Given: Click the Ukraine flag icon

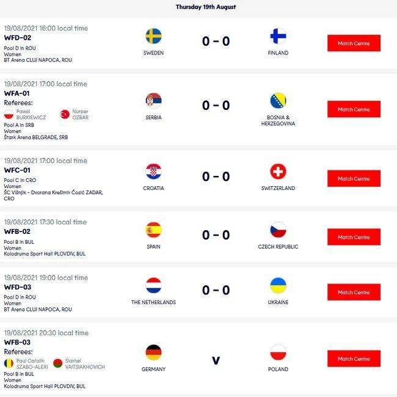Looking at the screenshot, I should [278, 285].
